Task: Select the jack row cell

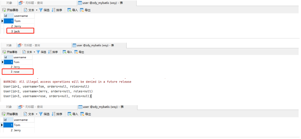Action: [17, 31]
